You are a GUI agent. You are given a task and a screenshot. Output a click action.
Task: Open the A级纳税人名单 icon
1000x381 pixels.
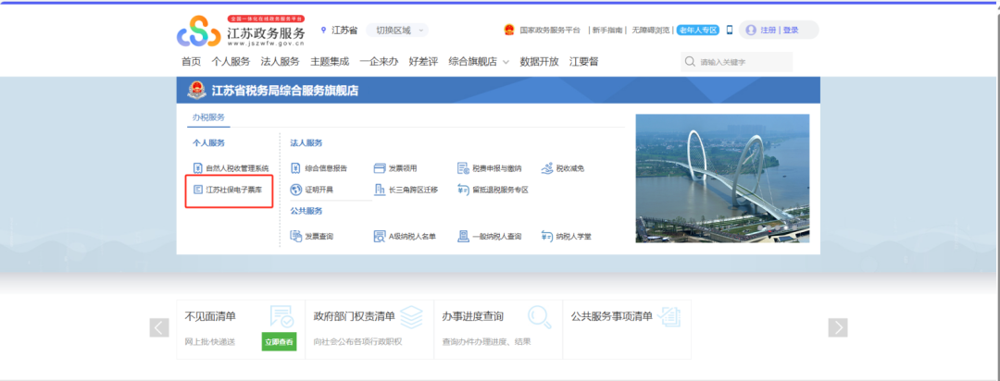(379, 237)
